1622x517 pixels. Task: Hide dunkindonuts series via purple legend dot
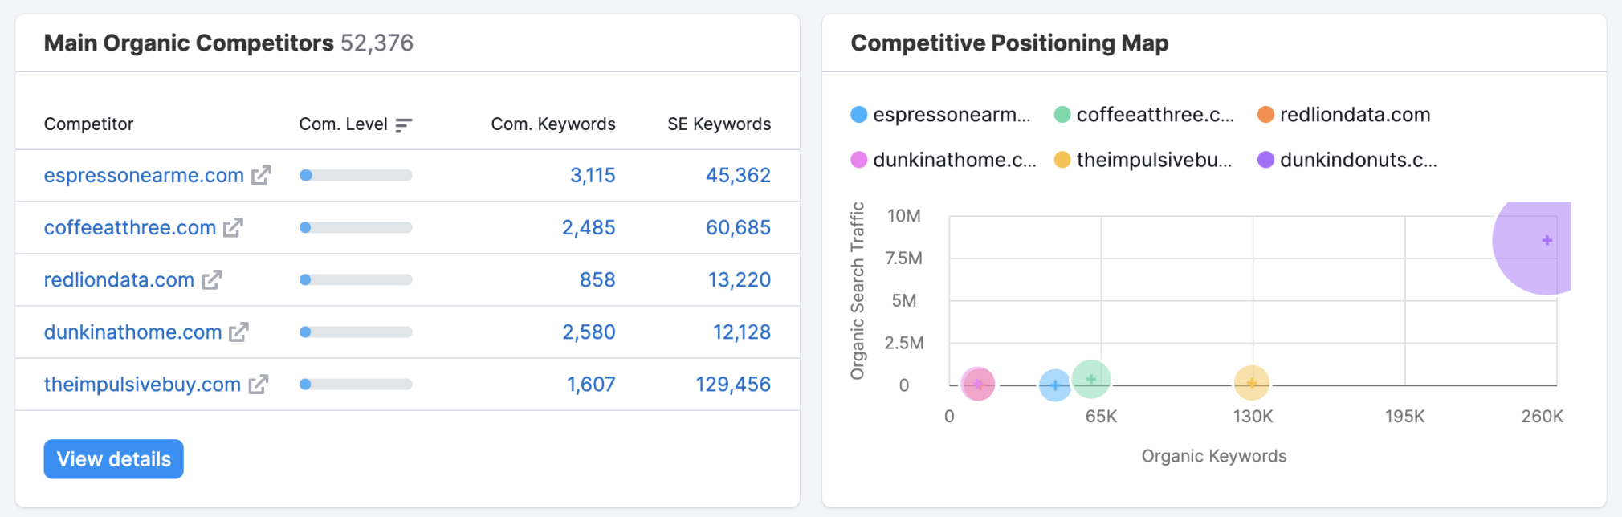(1265, 160)
